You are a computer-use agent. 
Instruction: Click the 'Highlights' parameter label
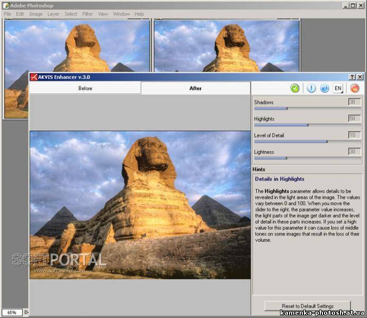(264, 119)
